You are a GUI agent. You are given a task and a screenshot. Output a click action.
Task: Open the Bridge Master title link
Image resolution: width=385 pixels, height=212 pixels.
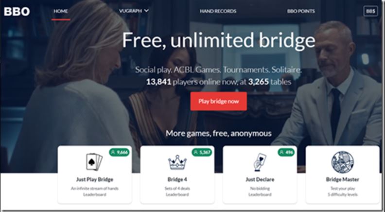pos(343,179)
